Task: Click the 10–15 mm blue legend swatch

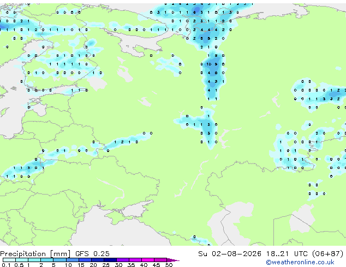Action: click(72, 260)
